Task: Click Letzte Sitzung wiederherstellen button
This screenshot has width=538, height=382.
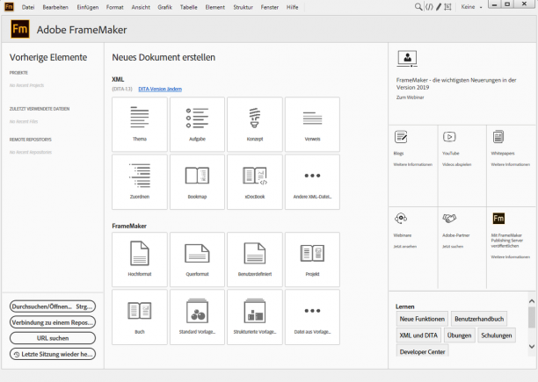Action: [x=53, y=354]
